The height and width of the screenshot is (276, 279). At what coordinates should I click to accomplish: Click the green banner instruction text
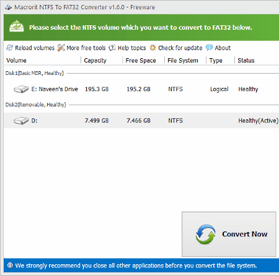(141, 27)
